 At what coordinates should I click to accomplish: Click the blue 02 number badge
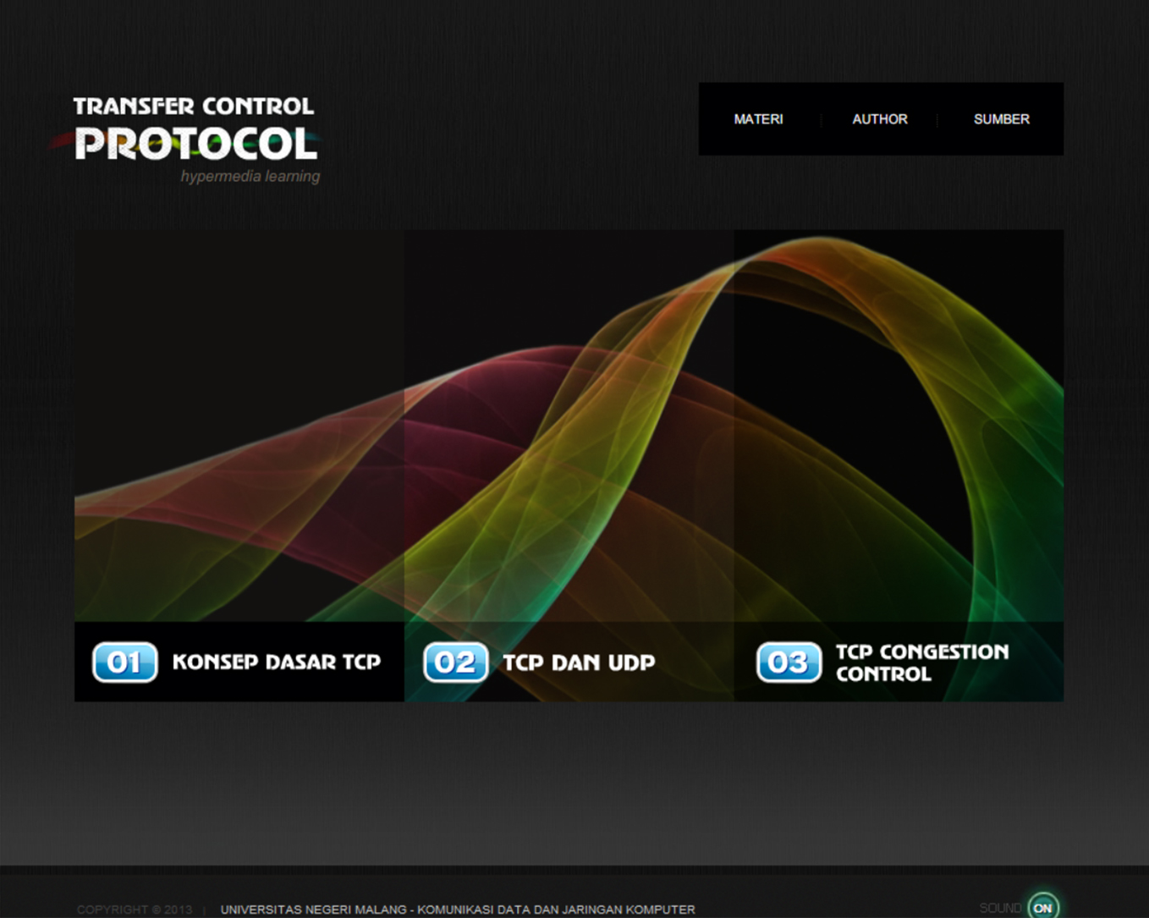click(x=455, y=662)
